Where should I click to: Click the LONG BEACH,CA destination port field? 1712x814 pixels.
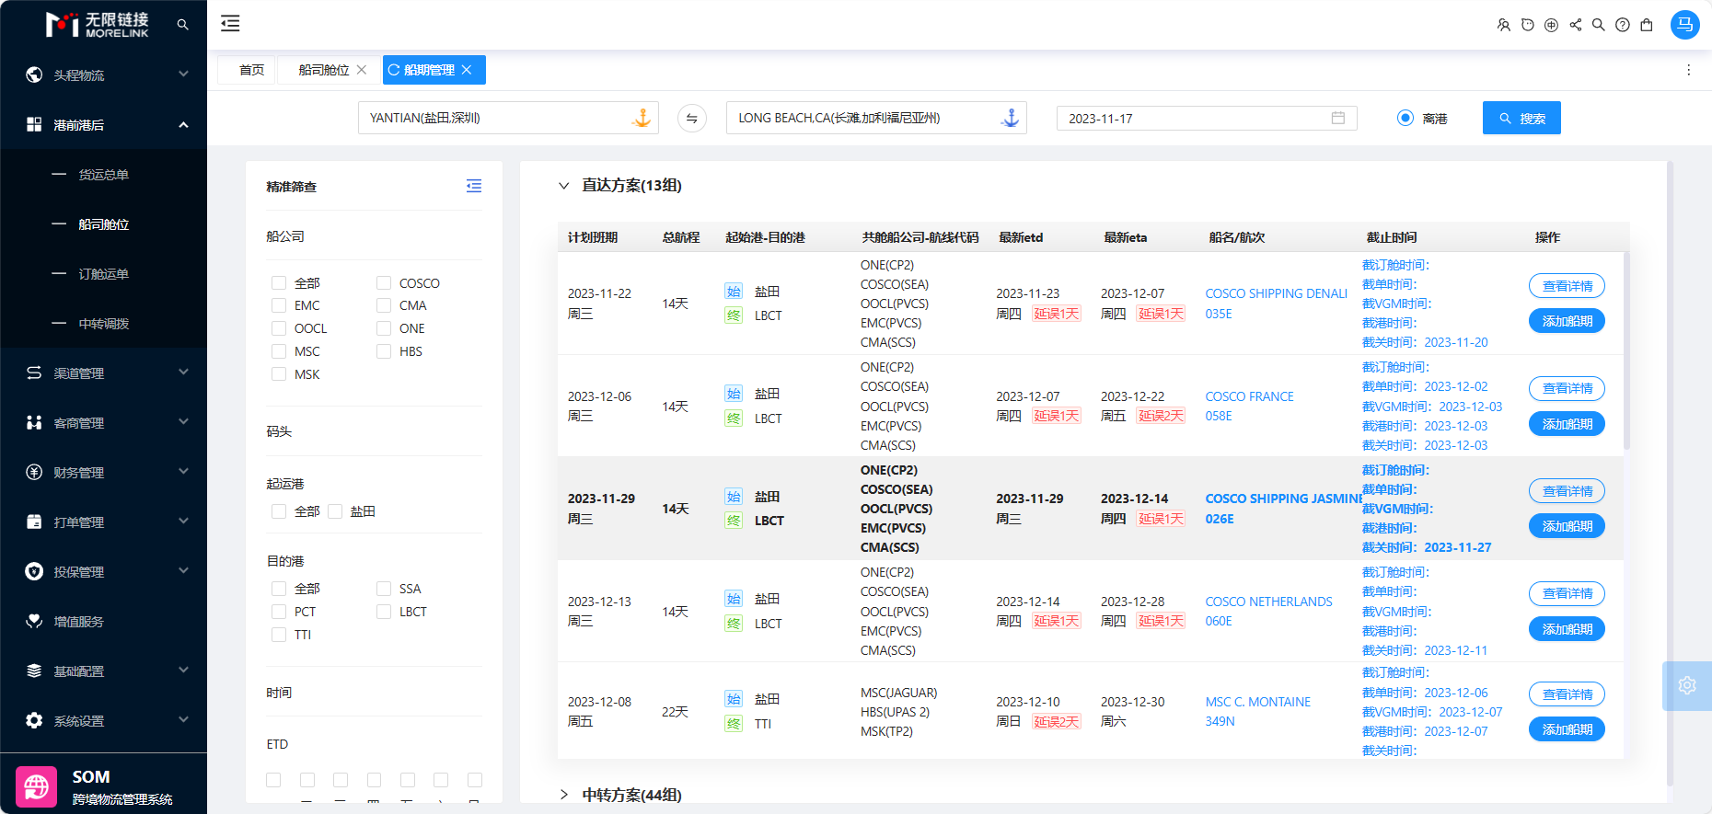(876, 118)
